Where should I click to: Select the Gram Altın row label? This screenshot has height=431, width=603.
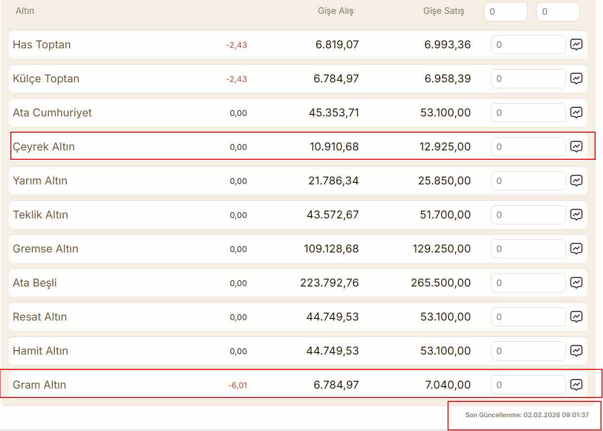point(39,385)
